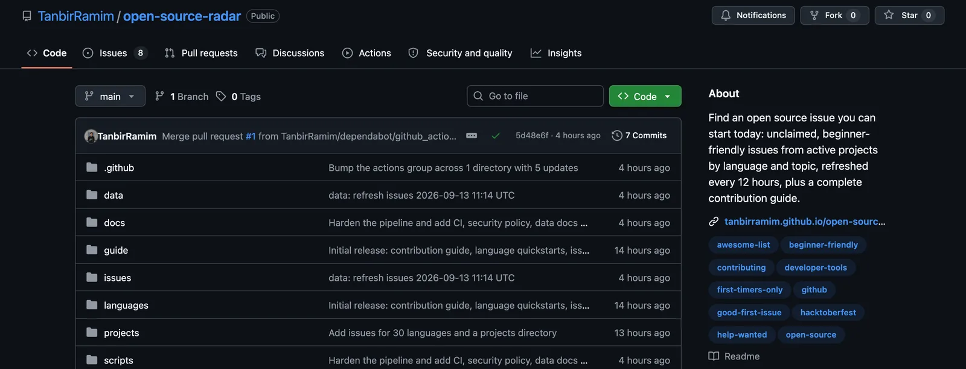Click folder icon of guide row
966x369 pixels.
click(92, 249)
